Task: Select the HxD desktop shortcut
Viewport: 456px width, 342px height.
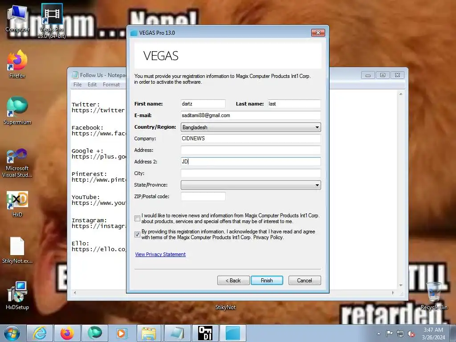Action: (x=17, y=204)
